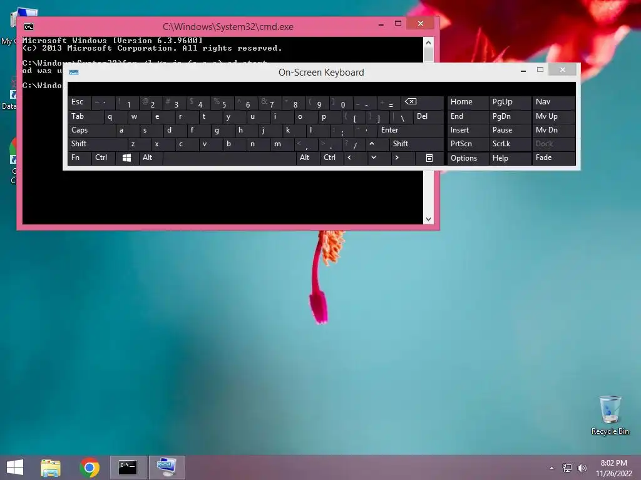Click the network tray icon

pyautogui.click(x=567, y=468)
